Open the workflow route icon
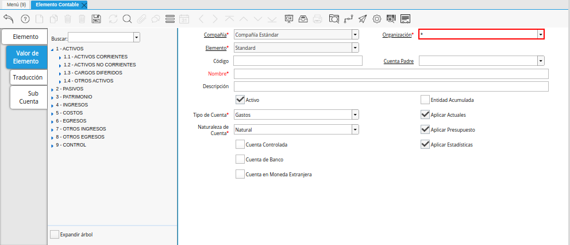The height and width of the screenshot is (245, 570). click(348, 19)
